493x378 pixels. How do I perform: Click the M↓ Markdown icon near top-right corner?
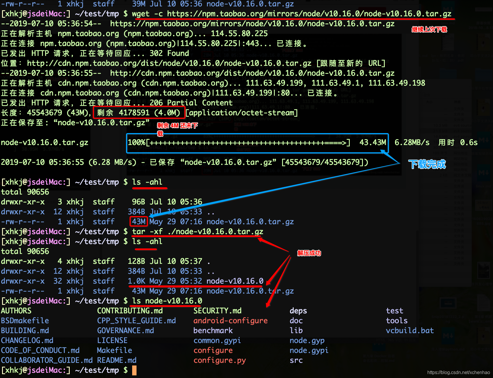click(x=448, y=9)
